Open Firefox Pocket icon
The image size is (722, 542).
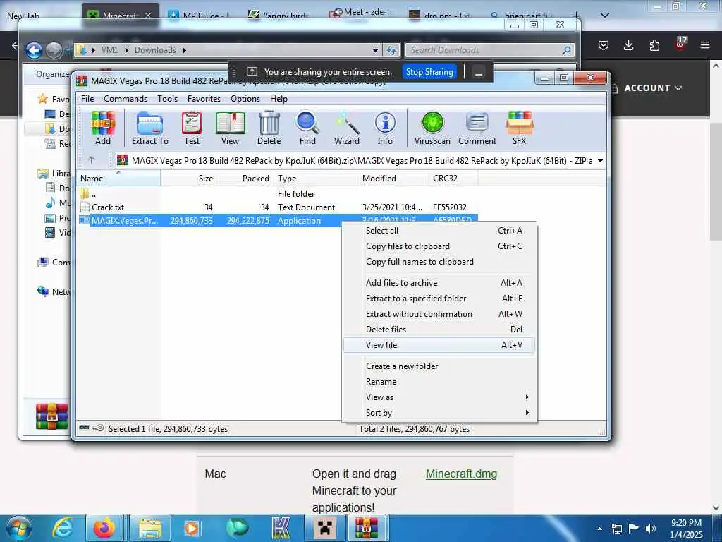[x=604, y=45]
